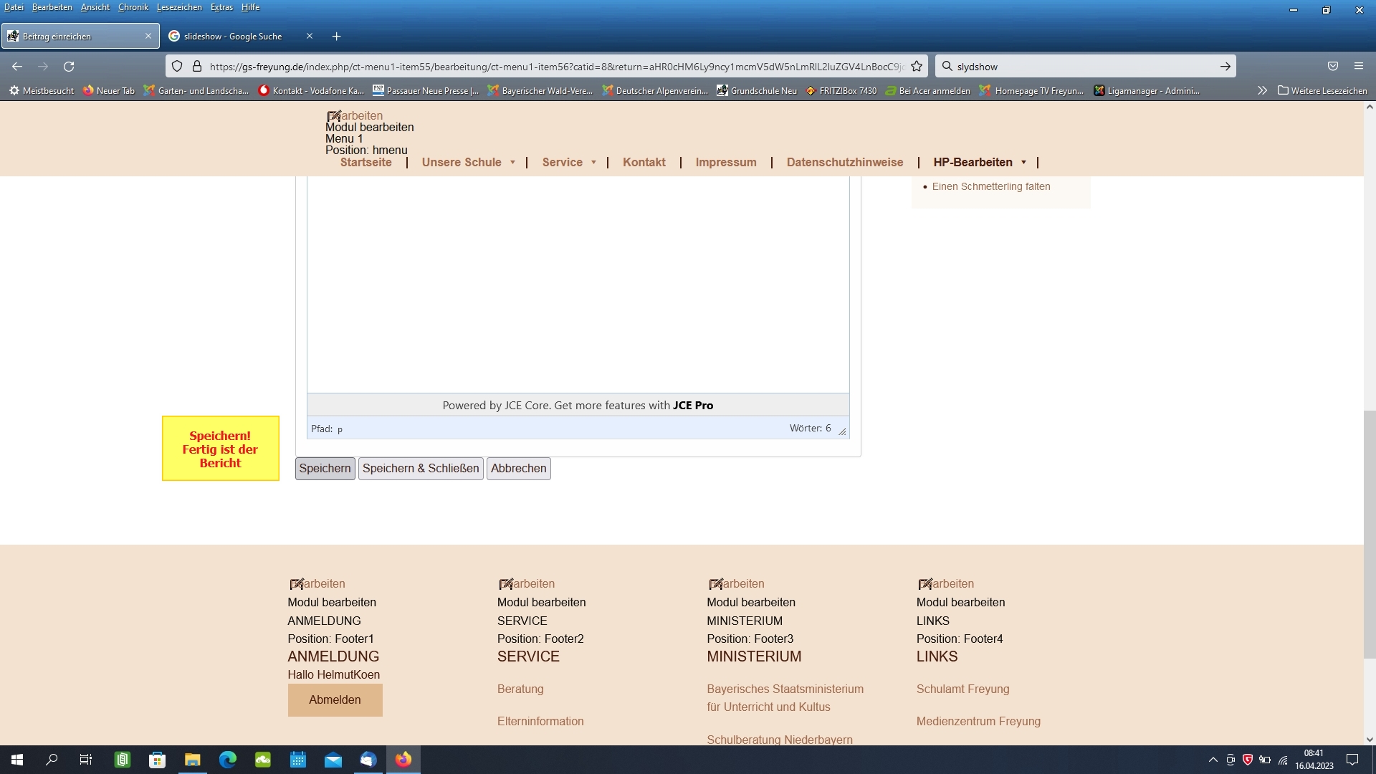This screenshot has width=1376, height=774.
Task: Open a new browser tab with plus
Action: coord(337,37)
